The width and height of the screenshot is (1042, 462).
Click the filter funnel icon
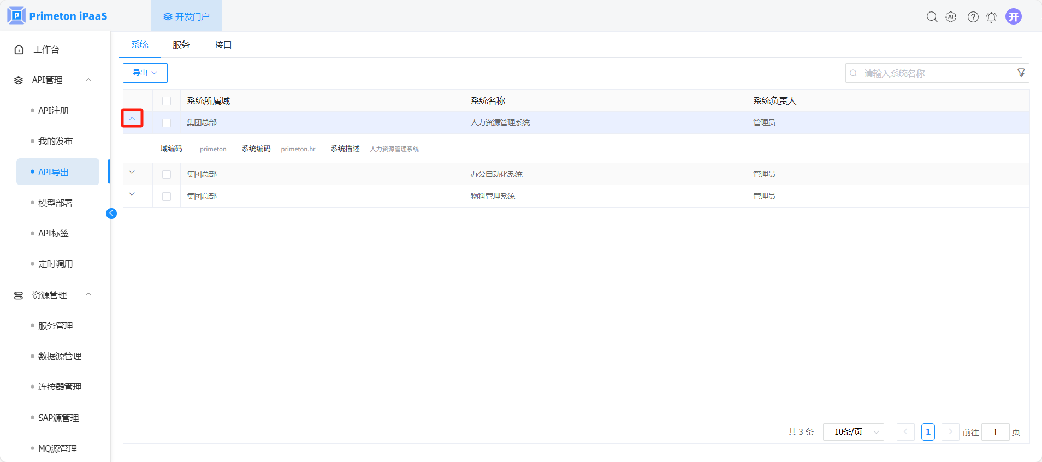[x=1021, y=73]
